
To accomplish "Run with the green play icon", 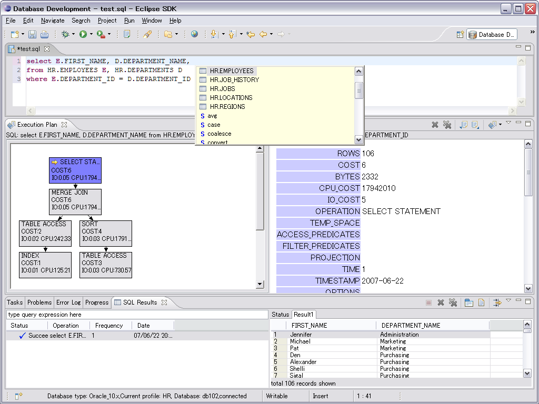I will pos(83,34).
